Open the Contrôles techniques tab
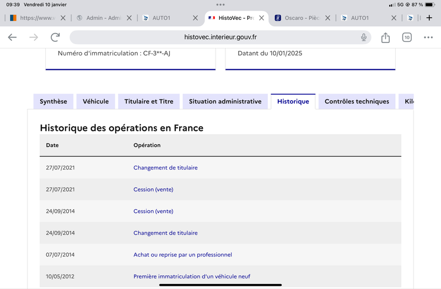Image resolution: width=441 pixels, height=289 pixels. (x=357, y=101)
